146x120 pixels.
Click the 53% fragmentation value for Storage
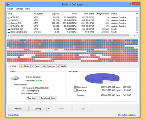click(107, 23)
